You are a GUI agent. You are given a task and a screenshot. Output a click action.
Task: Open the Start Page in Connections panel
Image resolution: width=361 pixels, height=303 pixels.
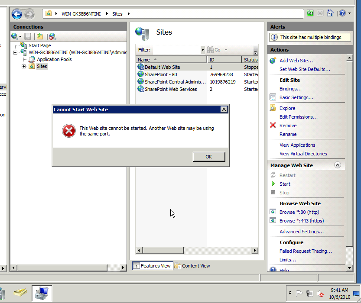point(39,45)
